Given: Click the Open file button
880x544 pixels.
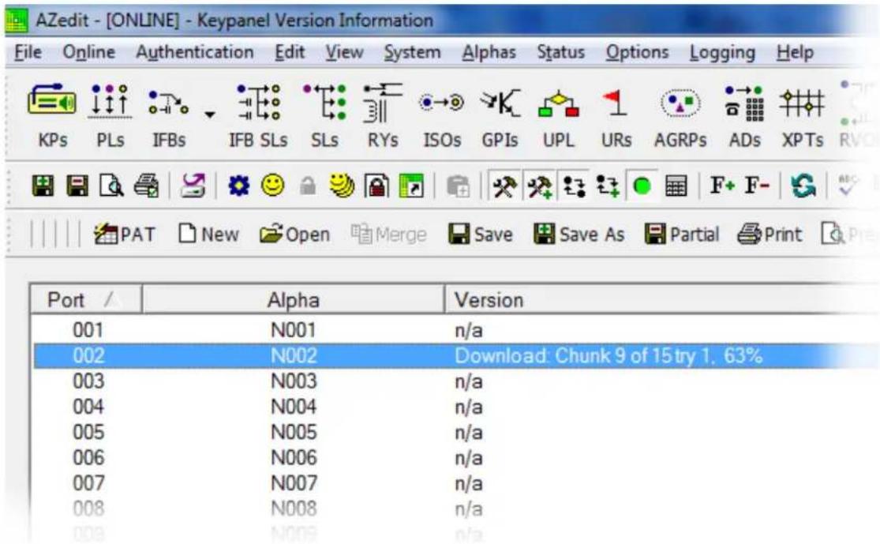Looking at the screenshot, I should coord(294,234).
